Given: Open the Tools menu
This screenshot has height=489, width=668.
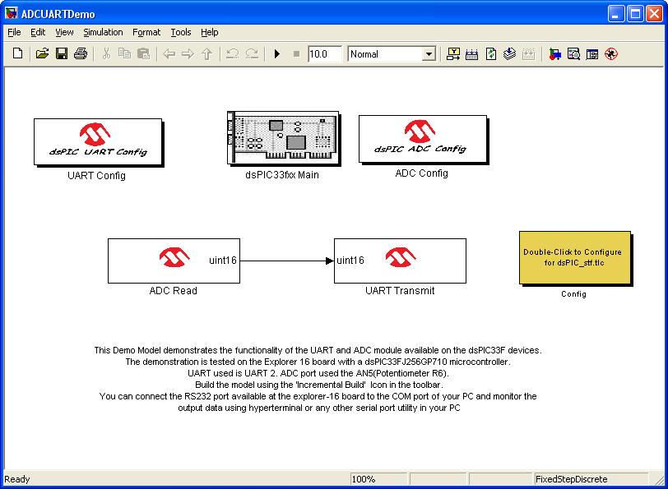Looking at the screenshot, I should tap(181, 32).
